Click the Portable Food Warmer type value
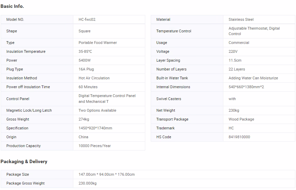 tap(98, 43)
